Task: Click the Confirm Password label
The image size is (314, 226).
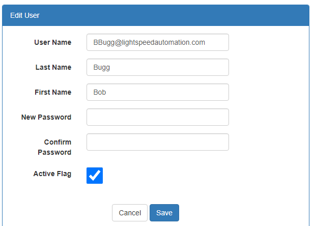Action: pyautogui.click(x=54, y=147)
